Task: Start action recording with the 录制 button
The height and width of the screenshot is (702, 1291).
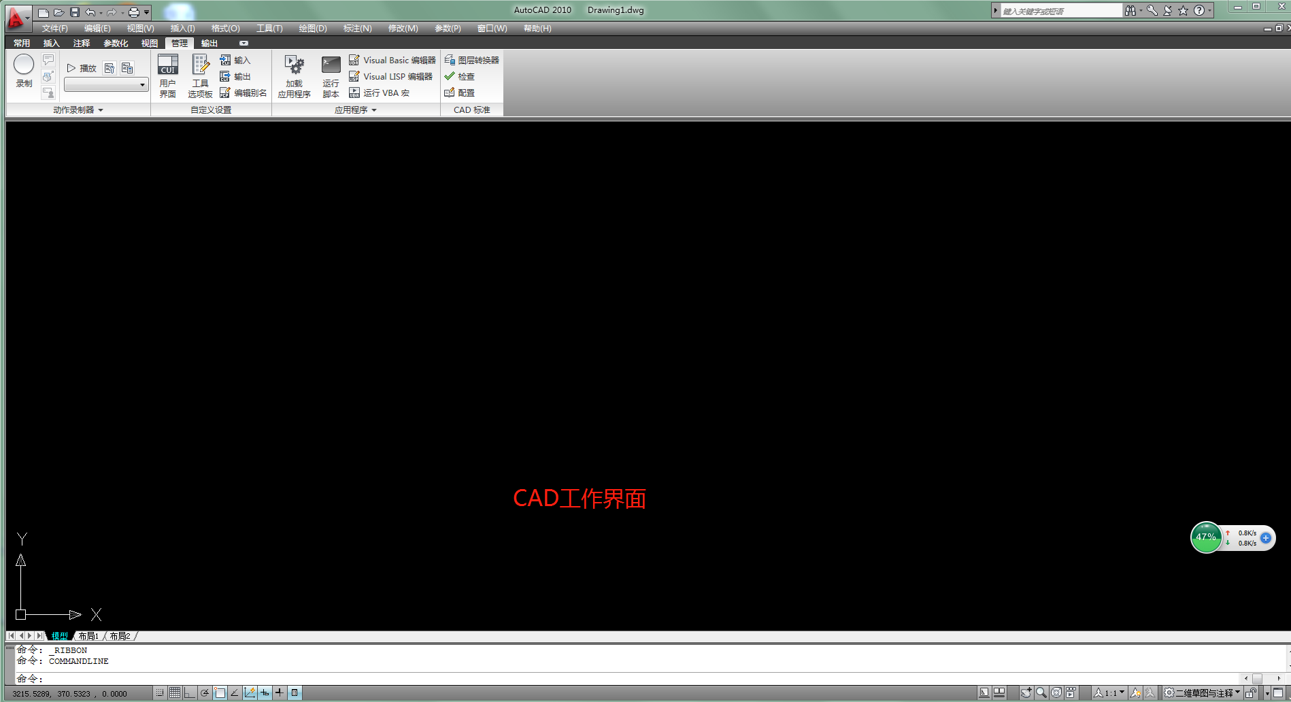Action: point(24,71)
